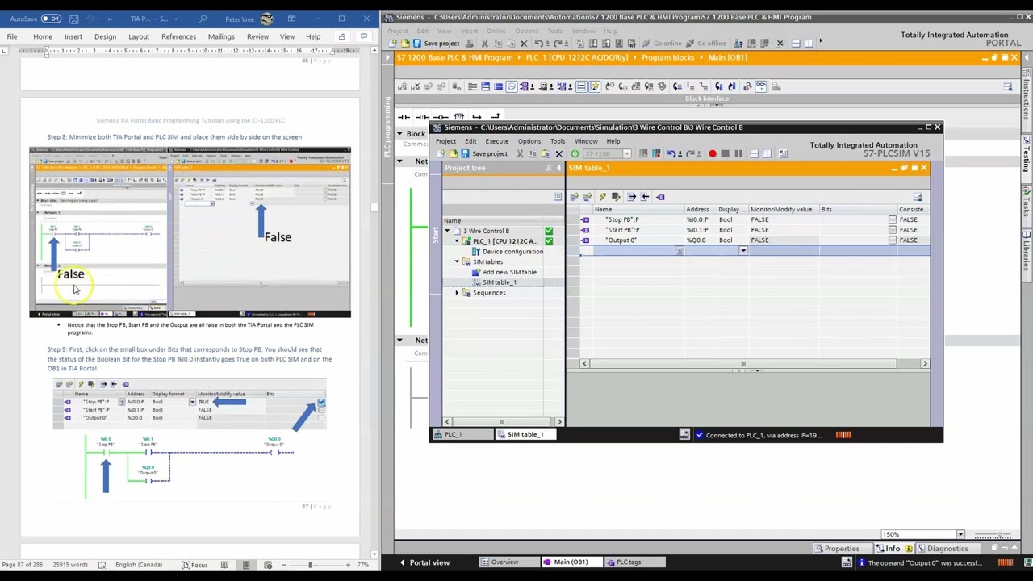Click Save project in TIA Portal toolbar
The height and width of the screenshot is (581, 1033).
[436, 43]
